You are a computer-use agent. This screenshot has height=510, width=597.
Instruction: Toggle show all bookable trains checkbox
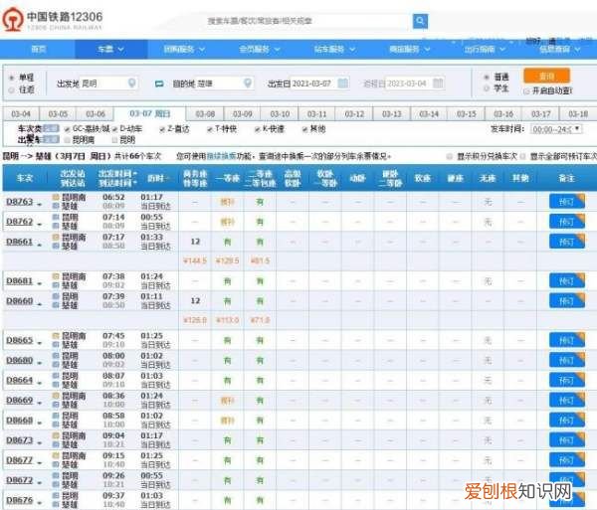pyautogui.click(x=523, y=156)
